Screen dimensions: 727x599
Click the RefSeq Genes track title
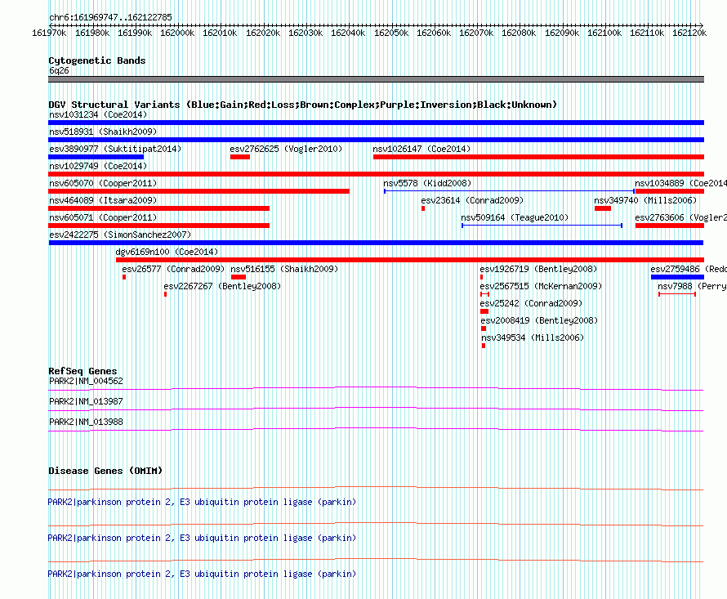[83, 371]
